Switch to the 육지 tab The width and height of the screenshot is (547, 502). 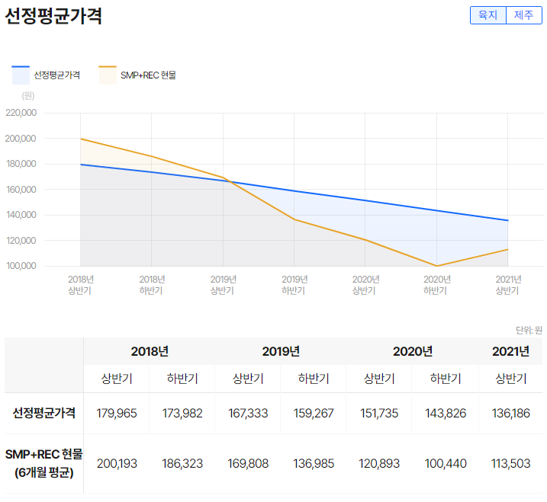point(487,15)
